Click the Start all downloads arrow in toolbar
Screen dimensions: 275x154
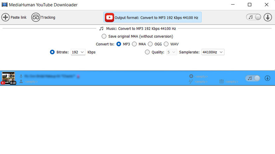(268, 17)
